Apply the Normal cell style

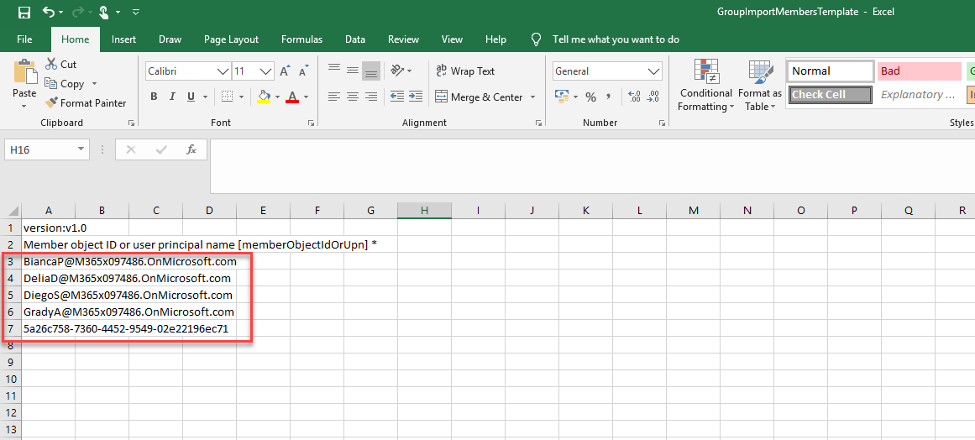(x=831, y=71)
